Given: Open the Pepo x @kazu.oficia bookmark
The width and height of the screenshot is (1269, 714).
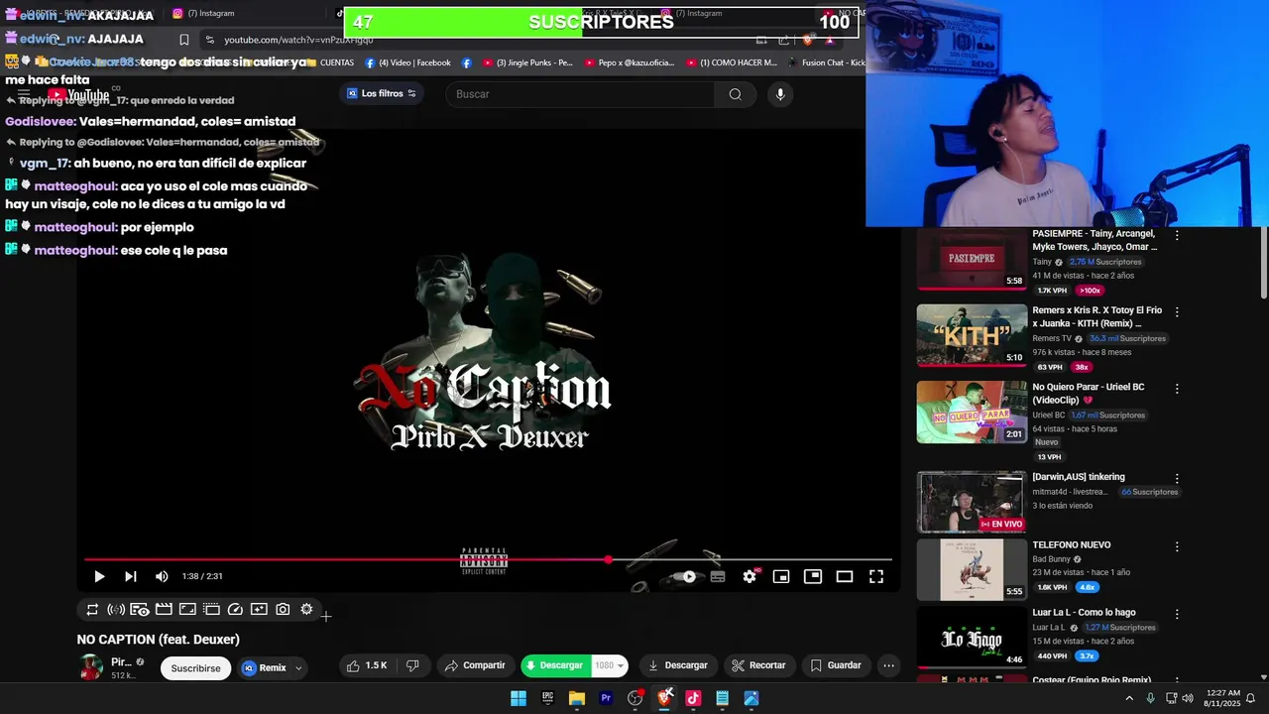Looking at the screenshot, I should pos(629,62).
